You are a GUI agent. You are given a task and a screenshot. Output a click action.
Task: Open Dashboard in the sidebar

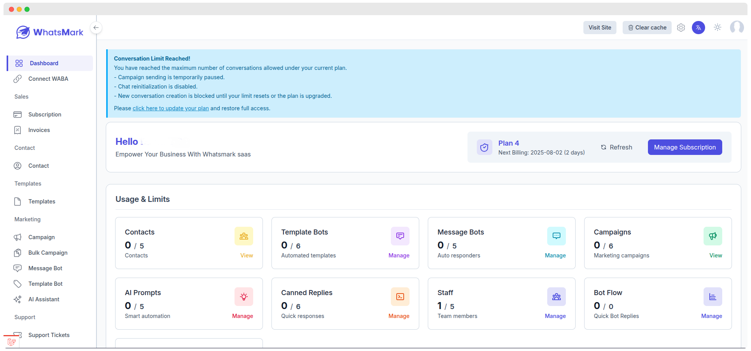click(x=50, y=63)
